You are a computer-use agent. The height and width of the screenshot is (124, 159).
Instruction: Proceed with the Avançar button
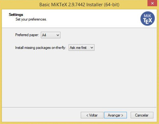coord(115,115)
